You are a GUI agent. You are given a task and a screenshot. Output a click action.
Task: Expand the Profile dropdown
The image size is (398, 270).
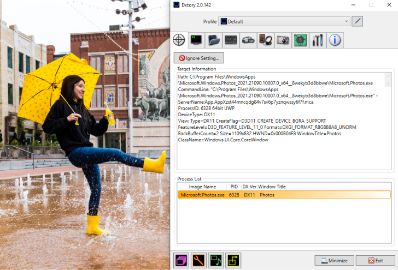point(284,21)
